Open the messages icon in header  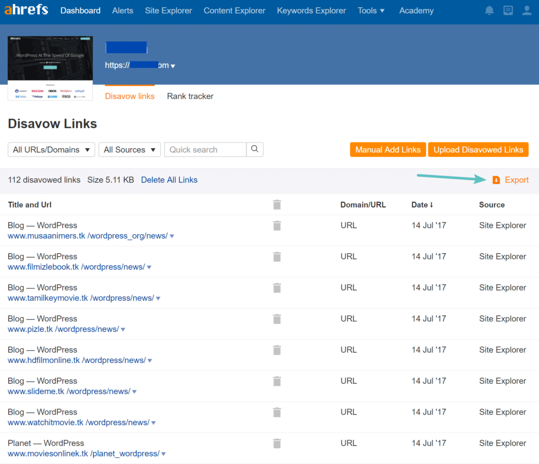508,11
